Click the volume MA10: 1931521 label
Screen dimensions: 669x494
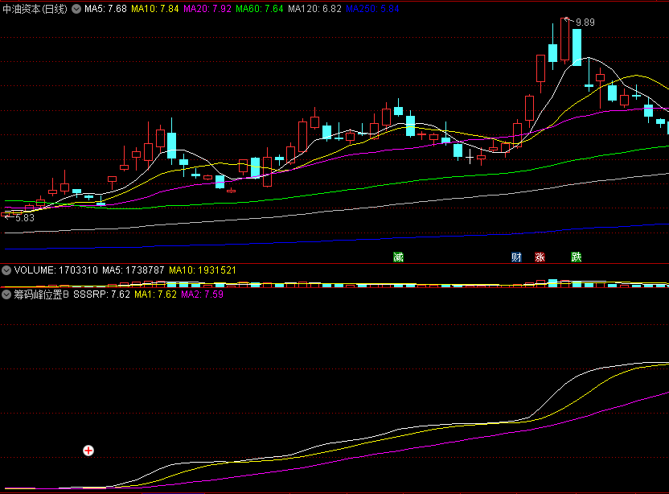click(x=203, y=270)
